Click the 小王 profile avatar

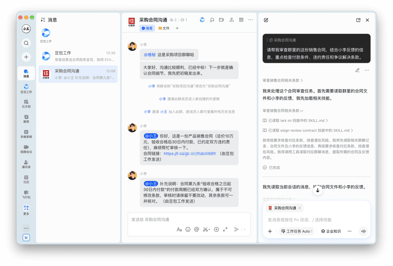click(26, 29)
